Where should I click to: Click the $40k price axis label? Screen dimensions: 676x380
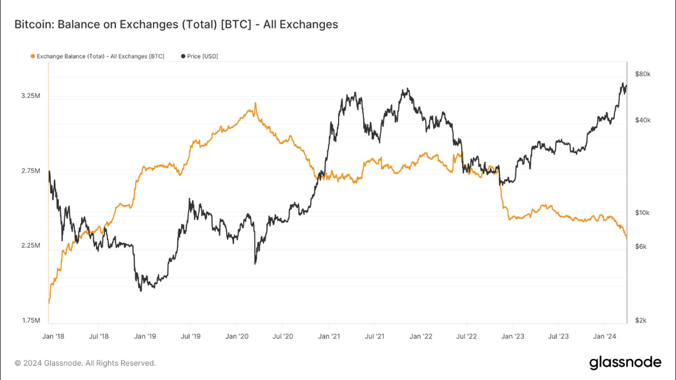pos(643,120)
